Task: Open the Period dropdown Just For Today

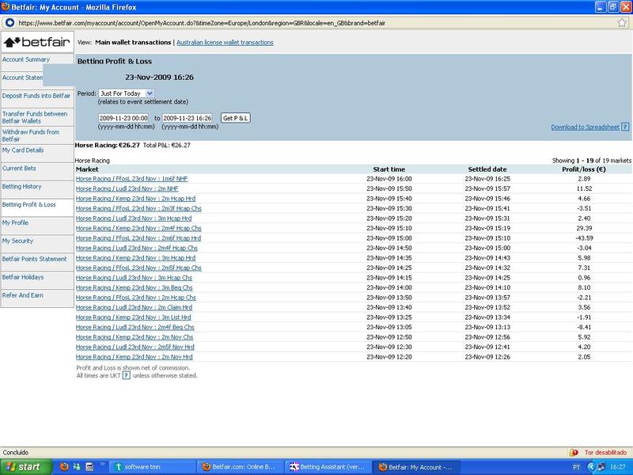Action: tap(127, 93)
